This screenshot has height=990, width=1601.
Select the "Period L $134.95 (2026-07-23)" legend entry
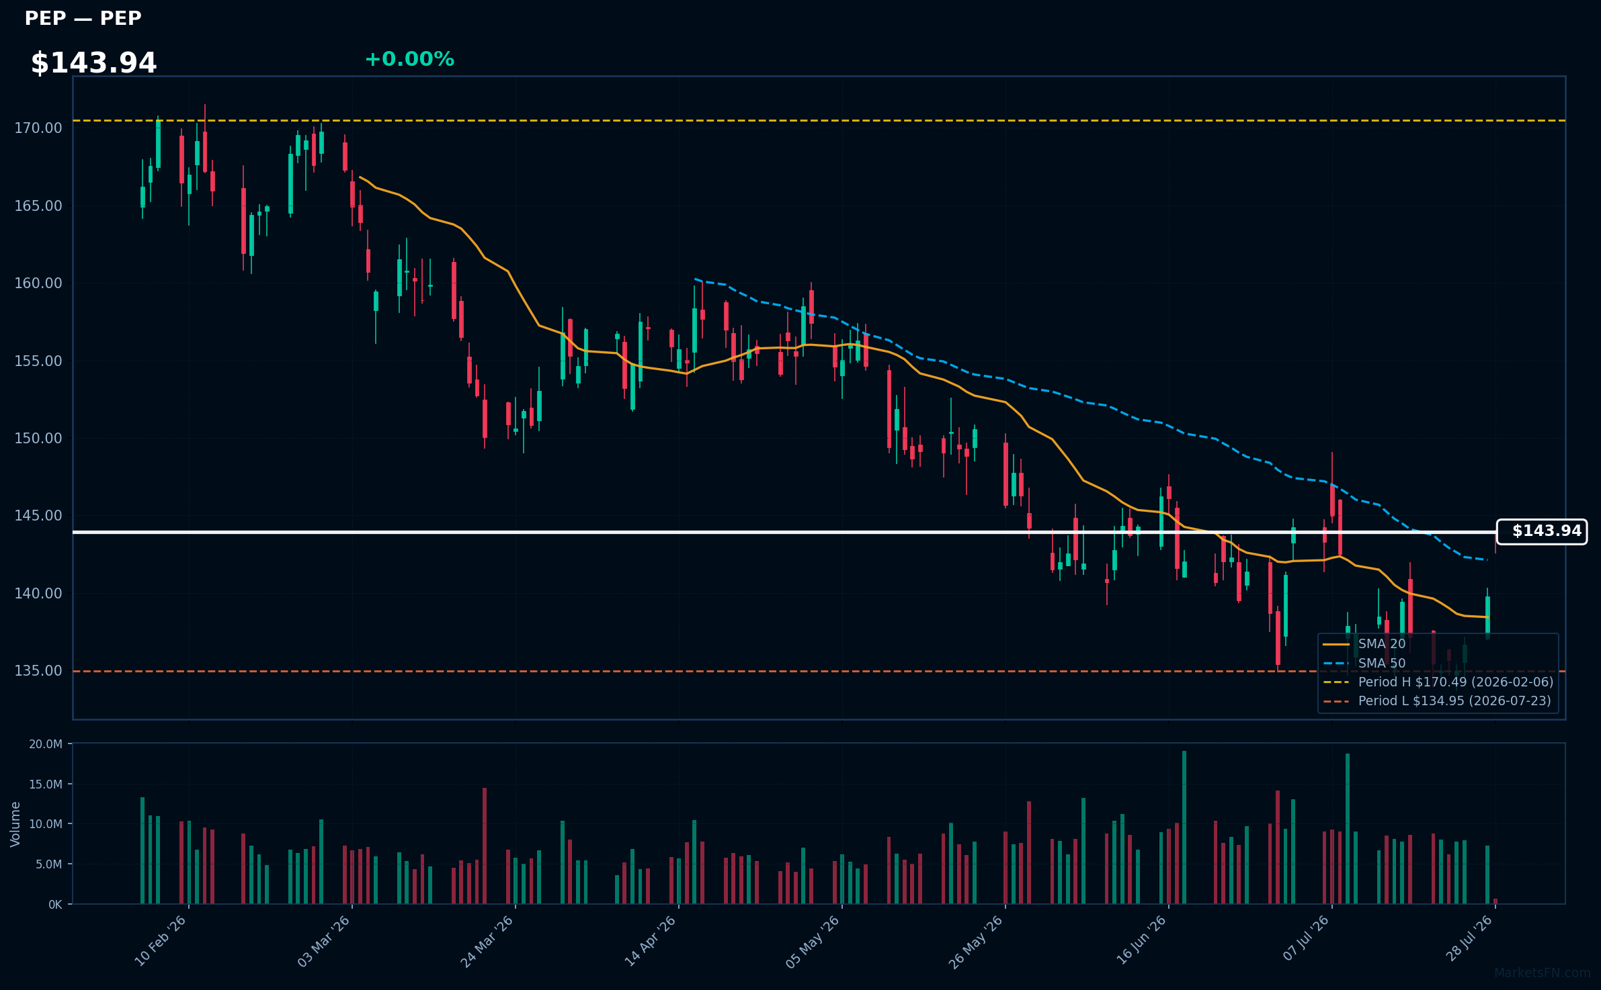pos(1437,701)
